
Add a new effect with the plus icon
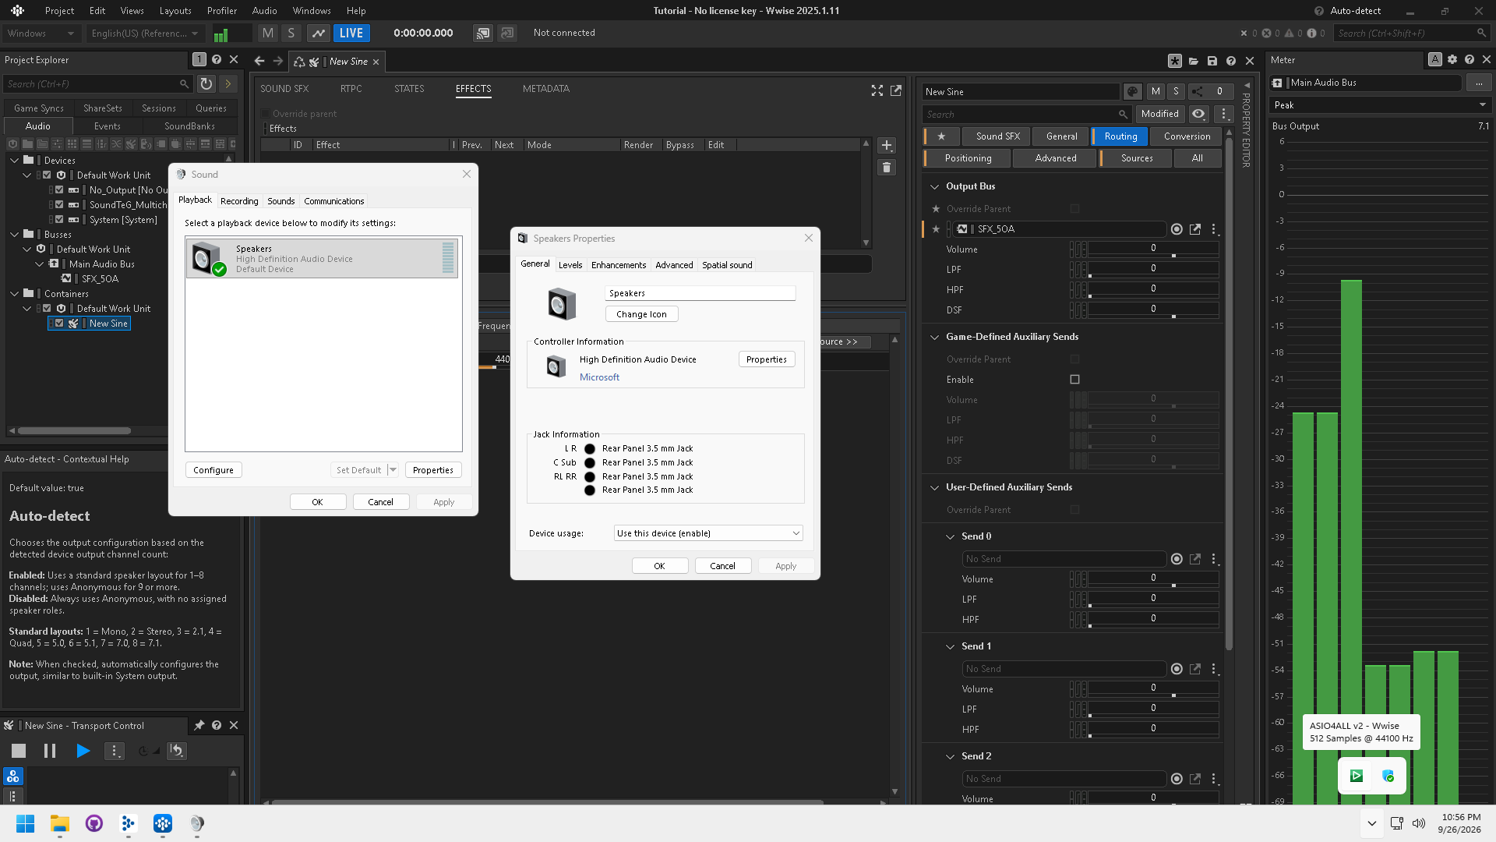(887, 146)
